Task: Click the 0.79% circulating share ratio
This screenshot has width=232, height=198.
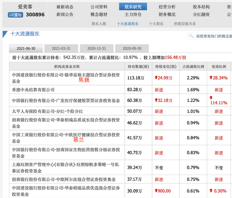Action: pos(193,168)
